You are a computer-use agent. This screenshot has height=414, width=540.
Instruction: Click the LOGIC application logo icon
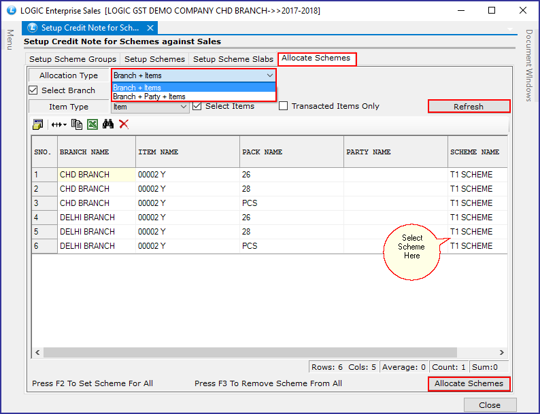(x=12, y=10)
